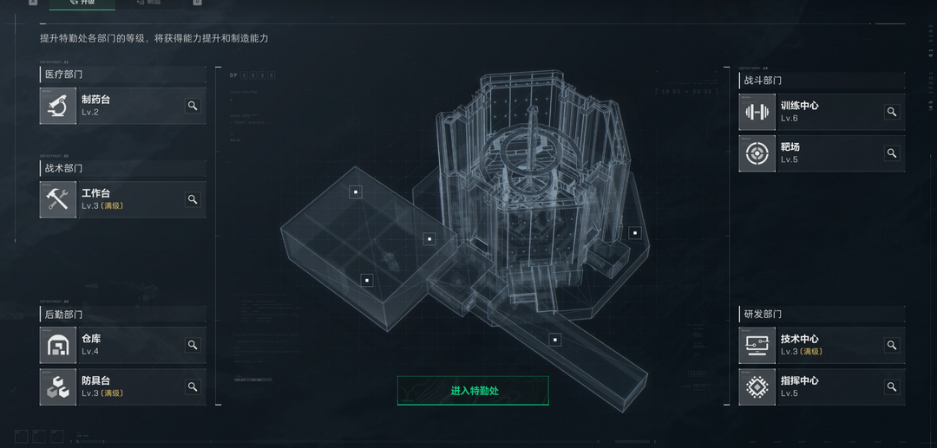Click the map marker on the long corridor
The image size is (937, 448).
555,340
